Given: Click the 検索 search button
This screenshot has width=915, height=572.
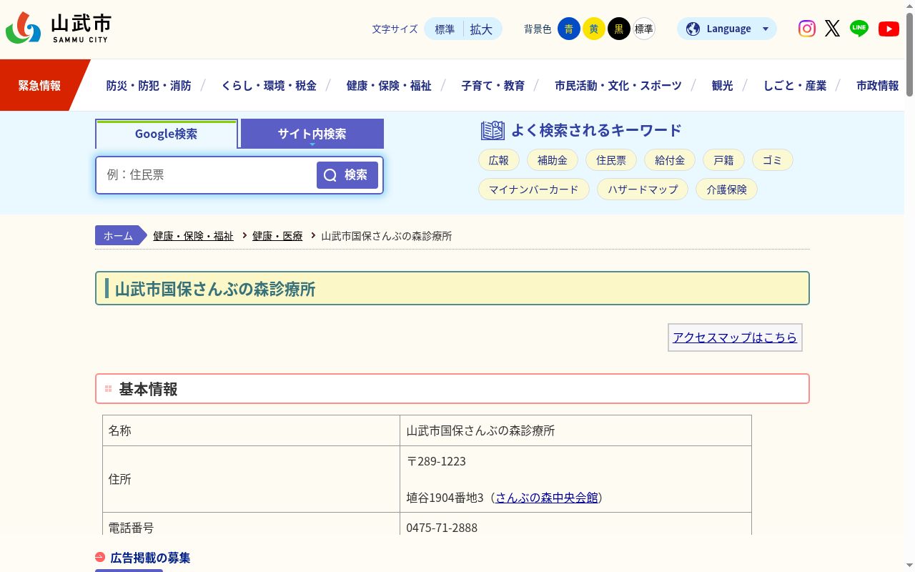Looking at the screenshot, I should pyautogui.click(x=347, y=175).
